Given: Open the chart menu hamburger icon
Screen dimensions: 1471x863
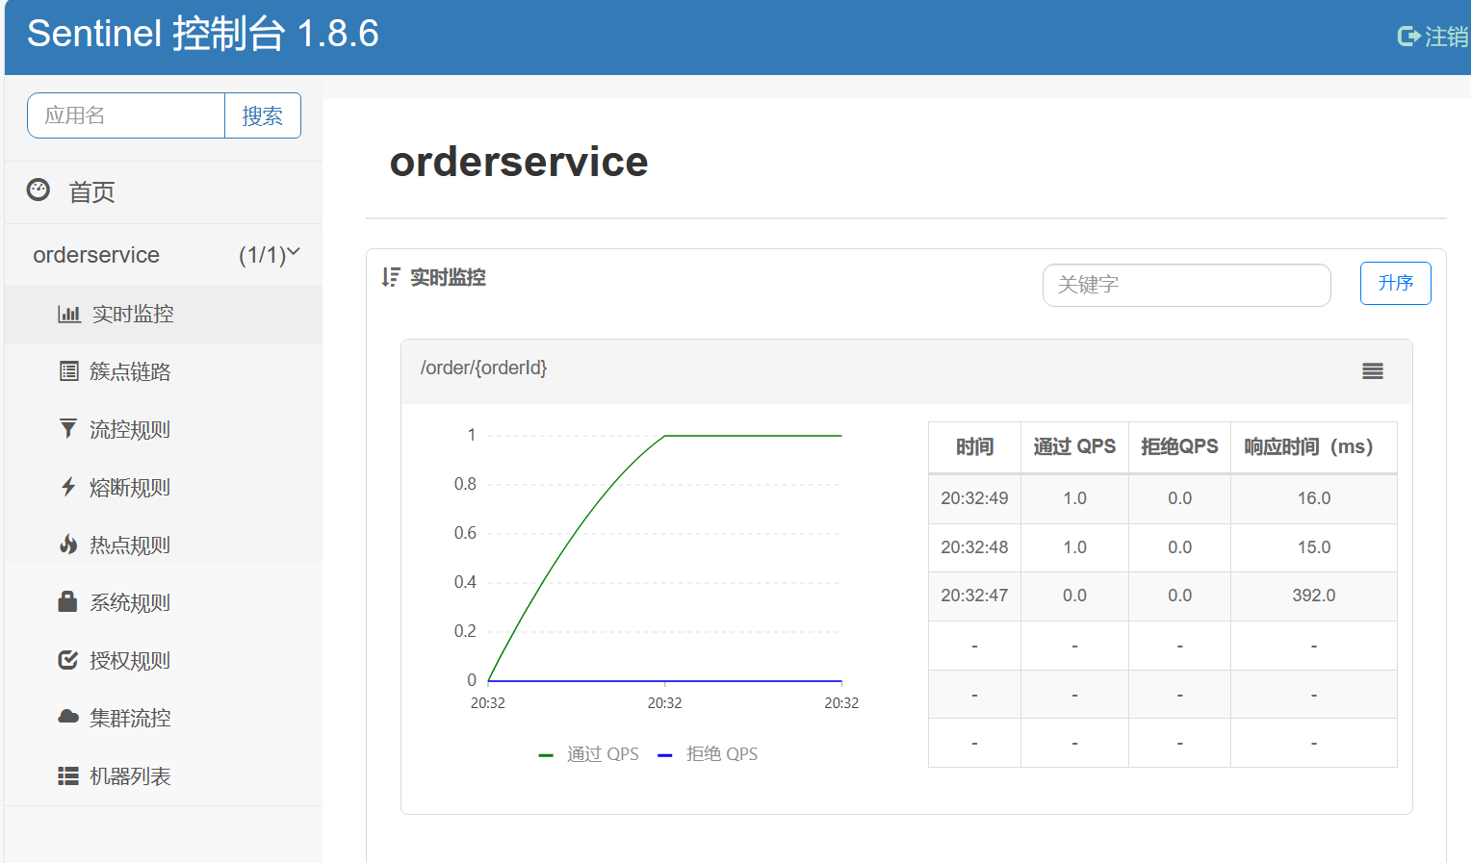Looking at the screenshot, I should 1373,371.
